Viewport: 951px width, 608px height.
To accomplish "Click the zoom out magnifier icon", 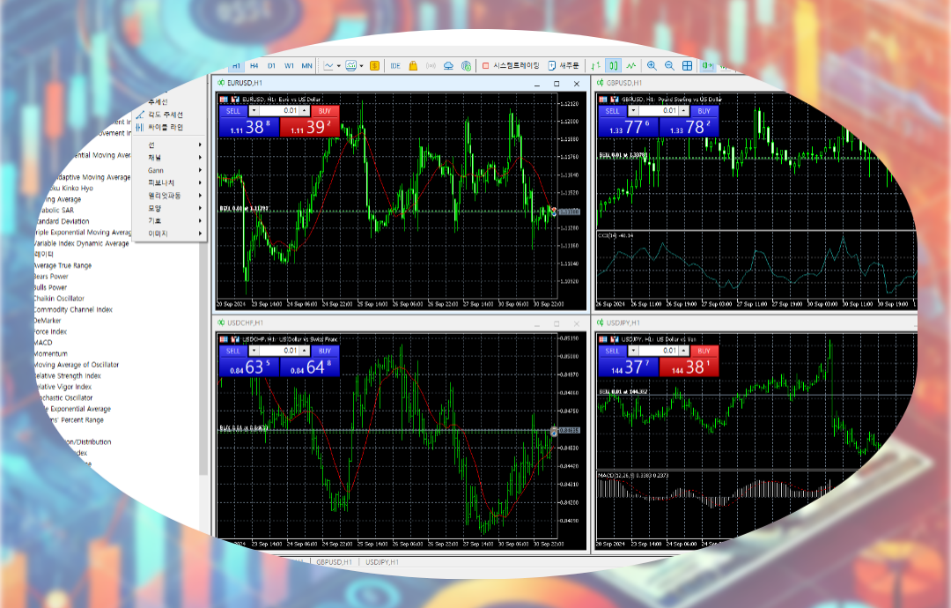I will [x=669, y=65].
